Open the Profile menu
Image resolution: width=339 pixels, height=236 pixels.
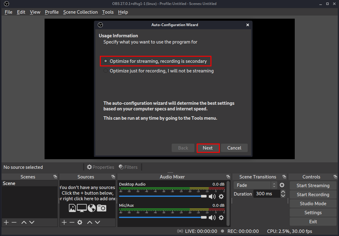[x=52, y=12]
